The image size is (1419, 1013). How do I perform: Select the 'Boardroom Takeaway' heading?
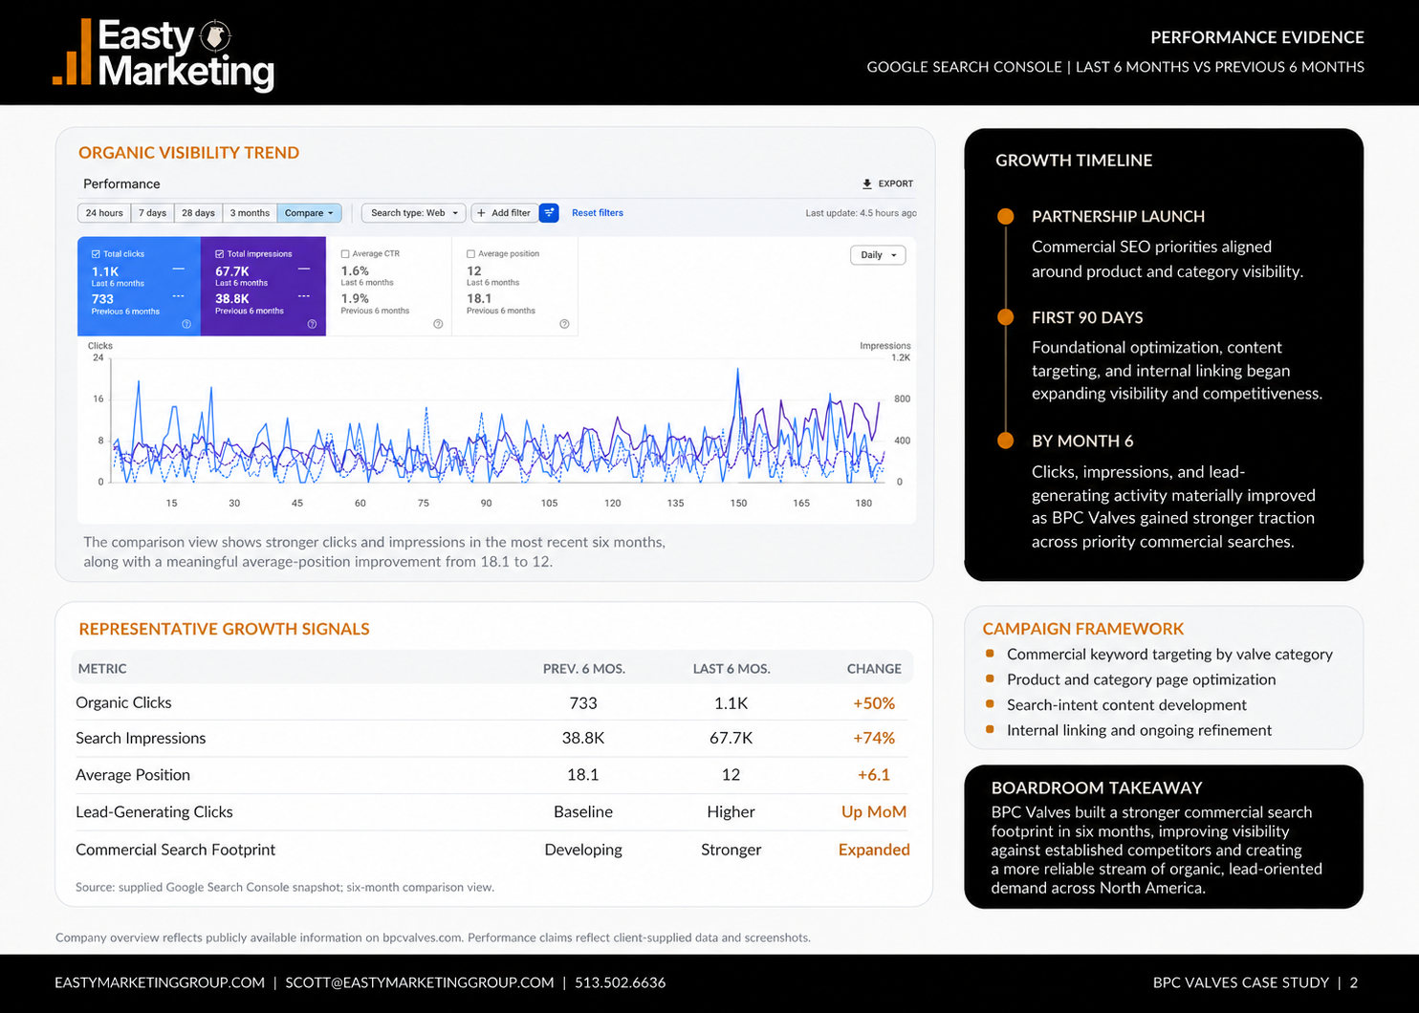coord(1097,787)
